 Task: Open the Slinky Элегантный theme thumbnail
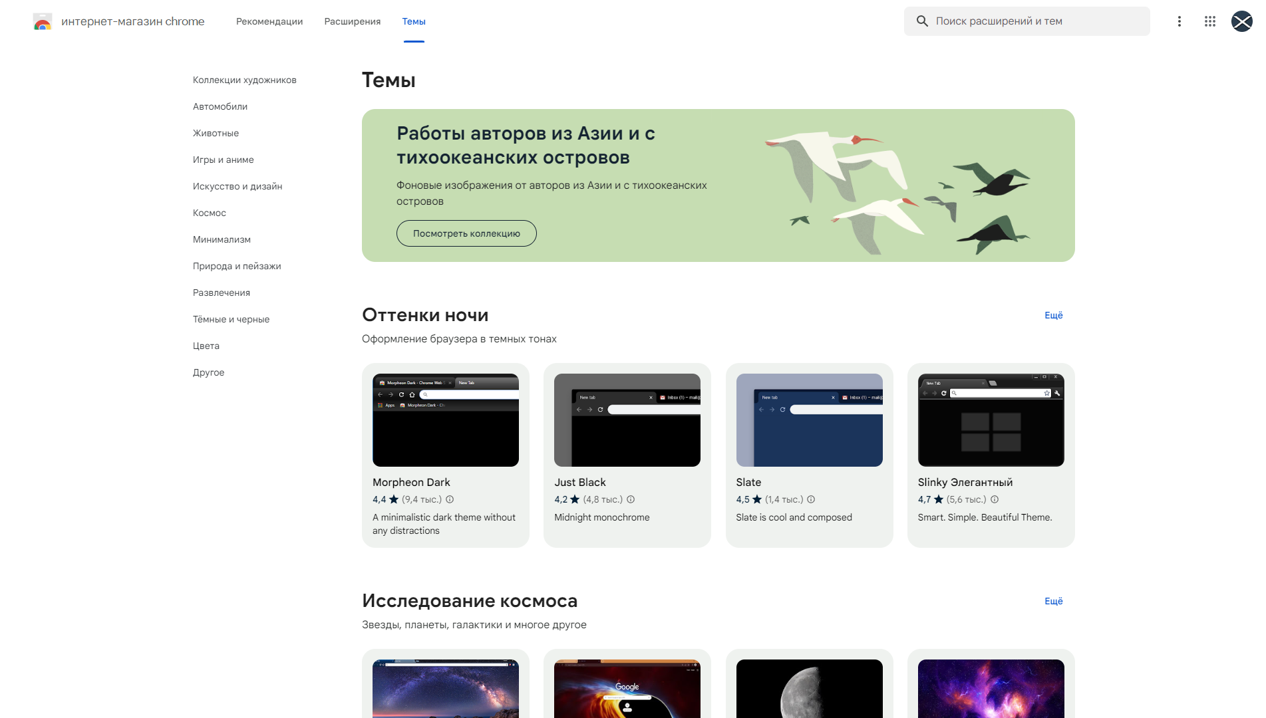point(991,420)
